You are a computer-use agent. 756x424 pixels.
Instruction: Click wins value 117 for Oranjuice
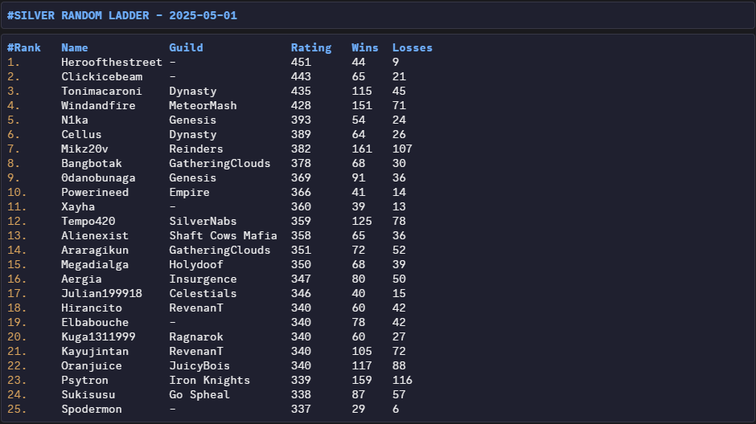click(362, 365)
